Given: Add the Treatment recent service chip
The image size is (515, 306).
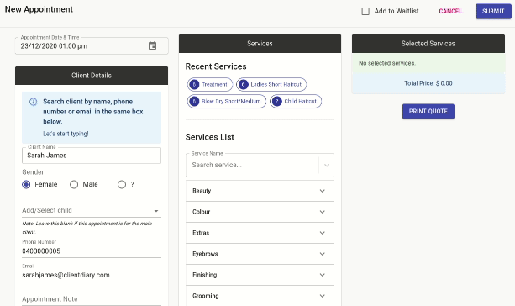Looking at the screenshot, I should (210, 84).
